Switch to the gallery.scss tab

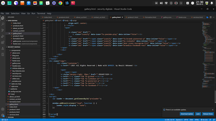[x=167, y=17]
